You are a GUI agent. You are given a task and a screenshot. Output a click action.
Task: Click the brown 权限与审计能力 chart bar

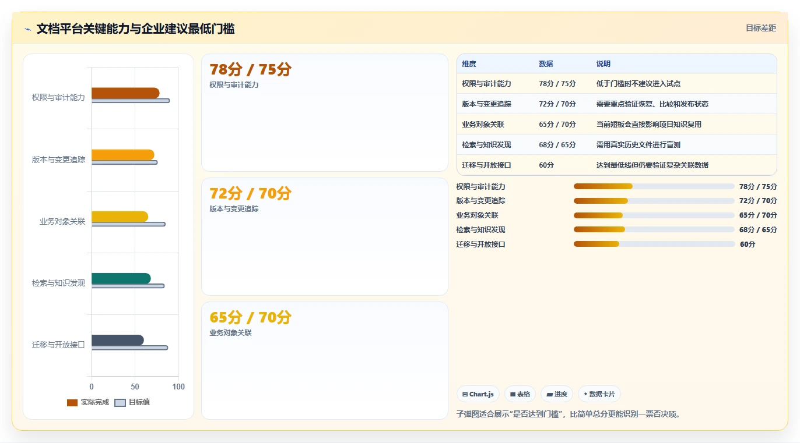(125, 93)
